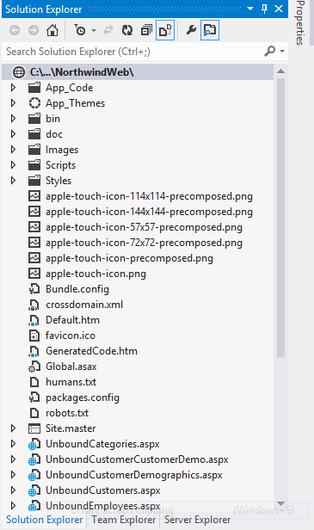Expand the Site.master node
This screenshot has height=530, width=314.
tap(13, 428)
